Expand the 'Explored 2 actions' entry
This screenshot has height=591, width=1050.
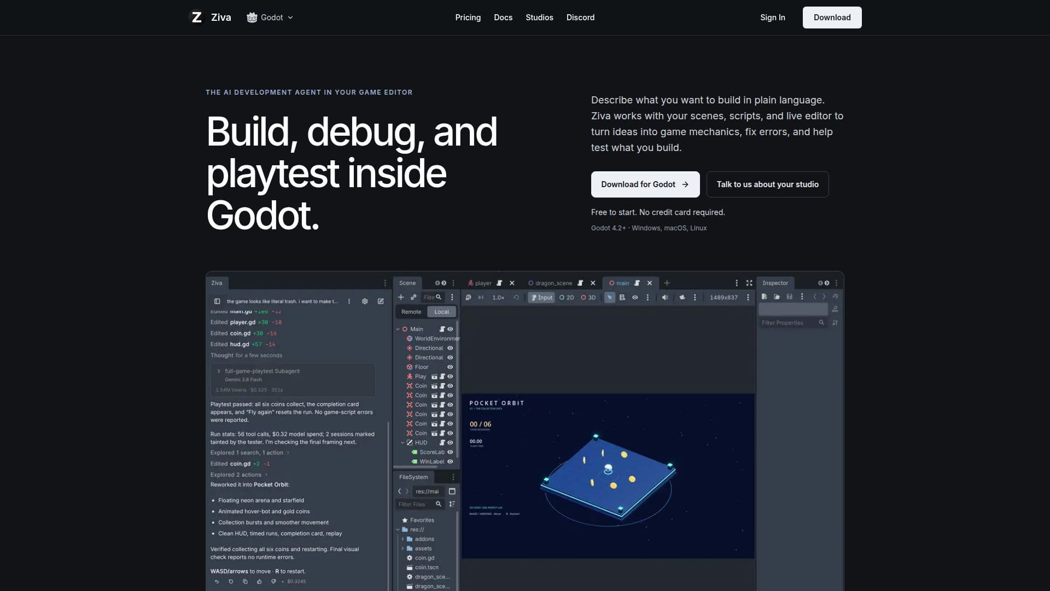[x=238, y=474]
